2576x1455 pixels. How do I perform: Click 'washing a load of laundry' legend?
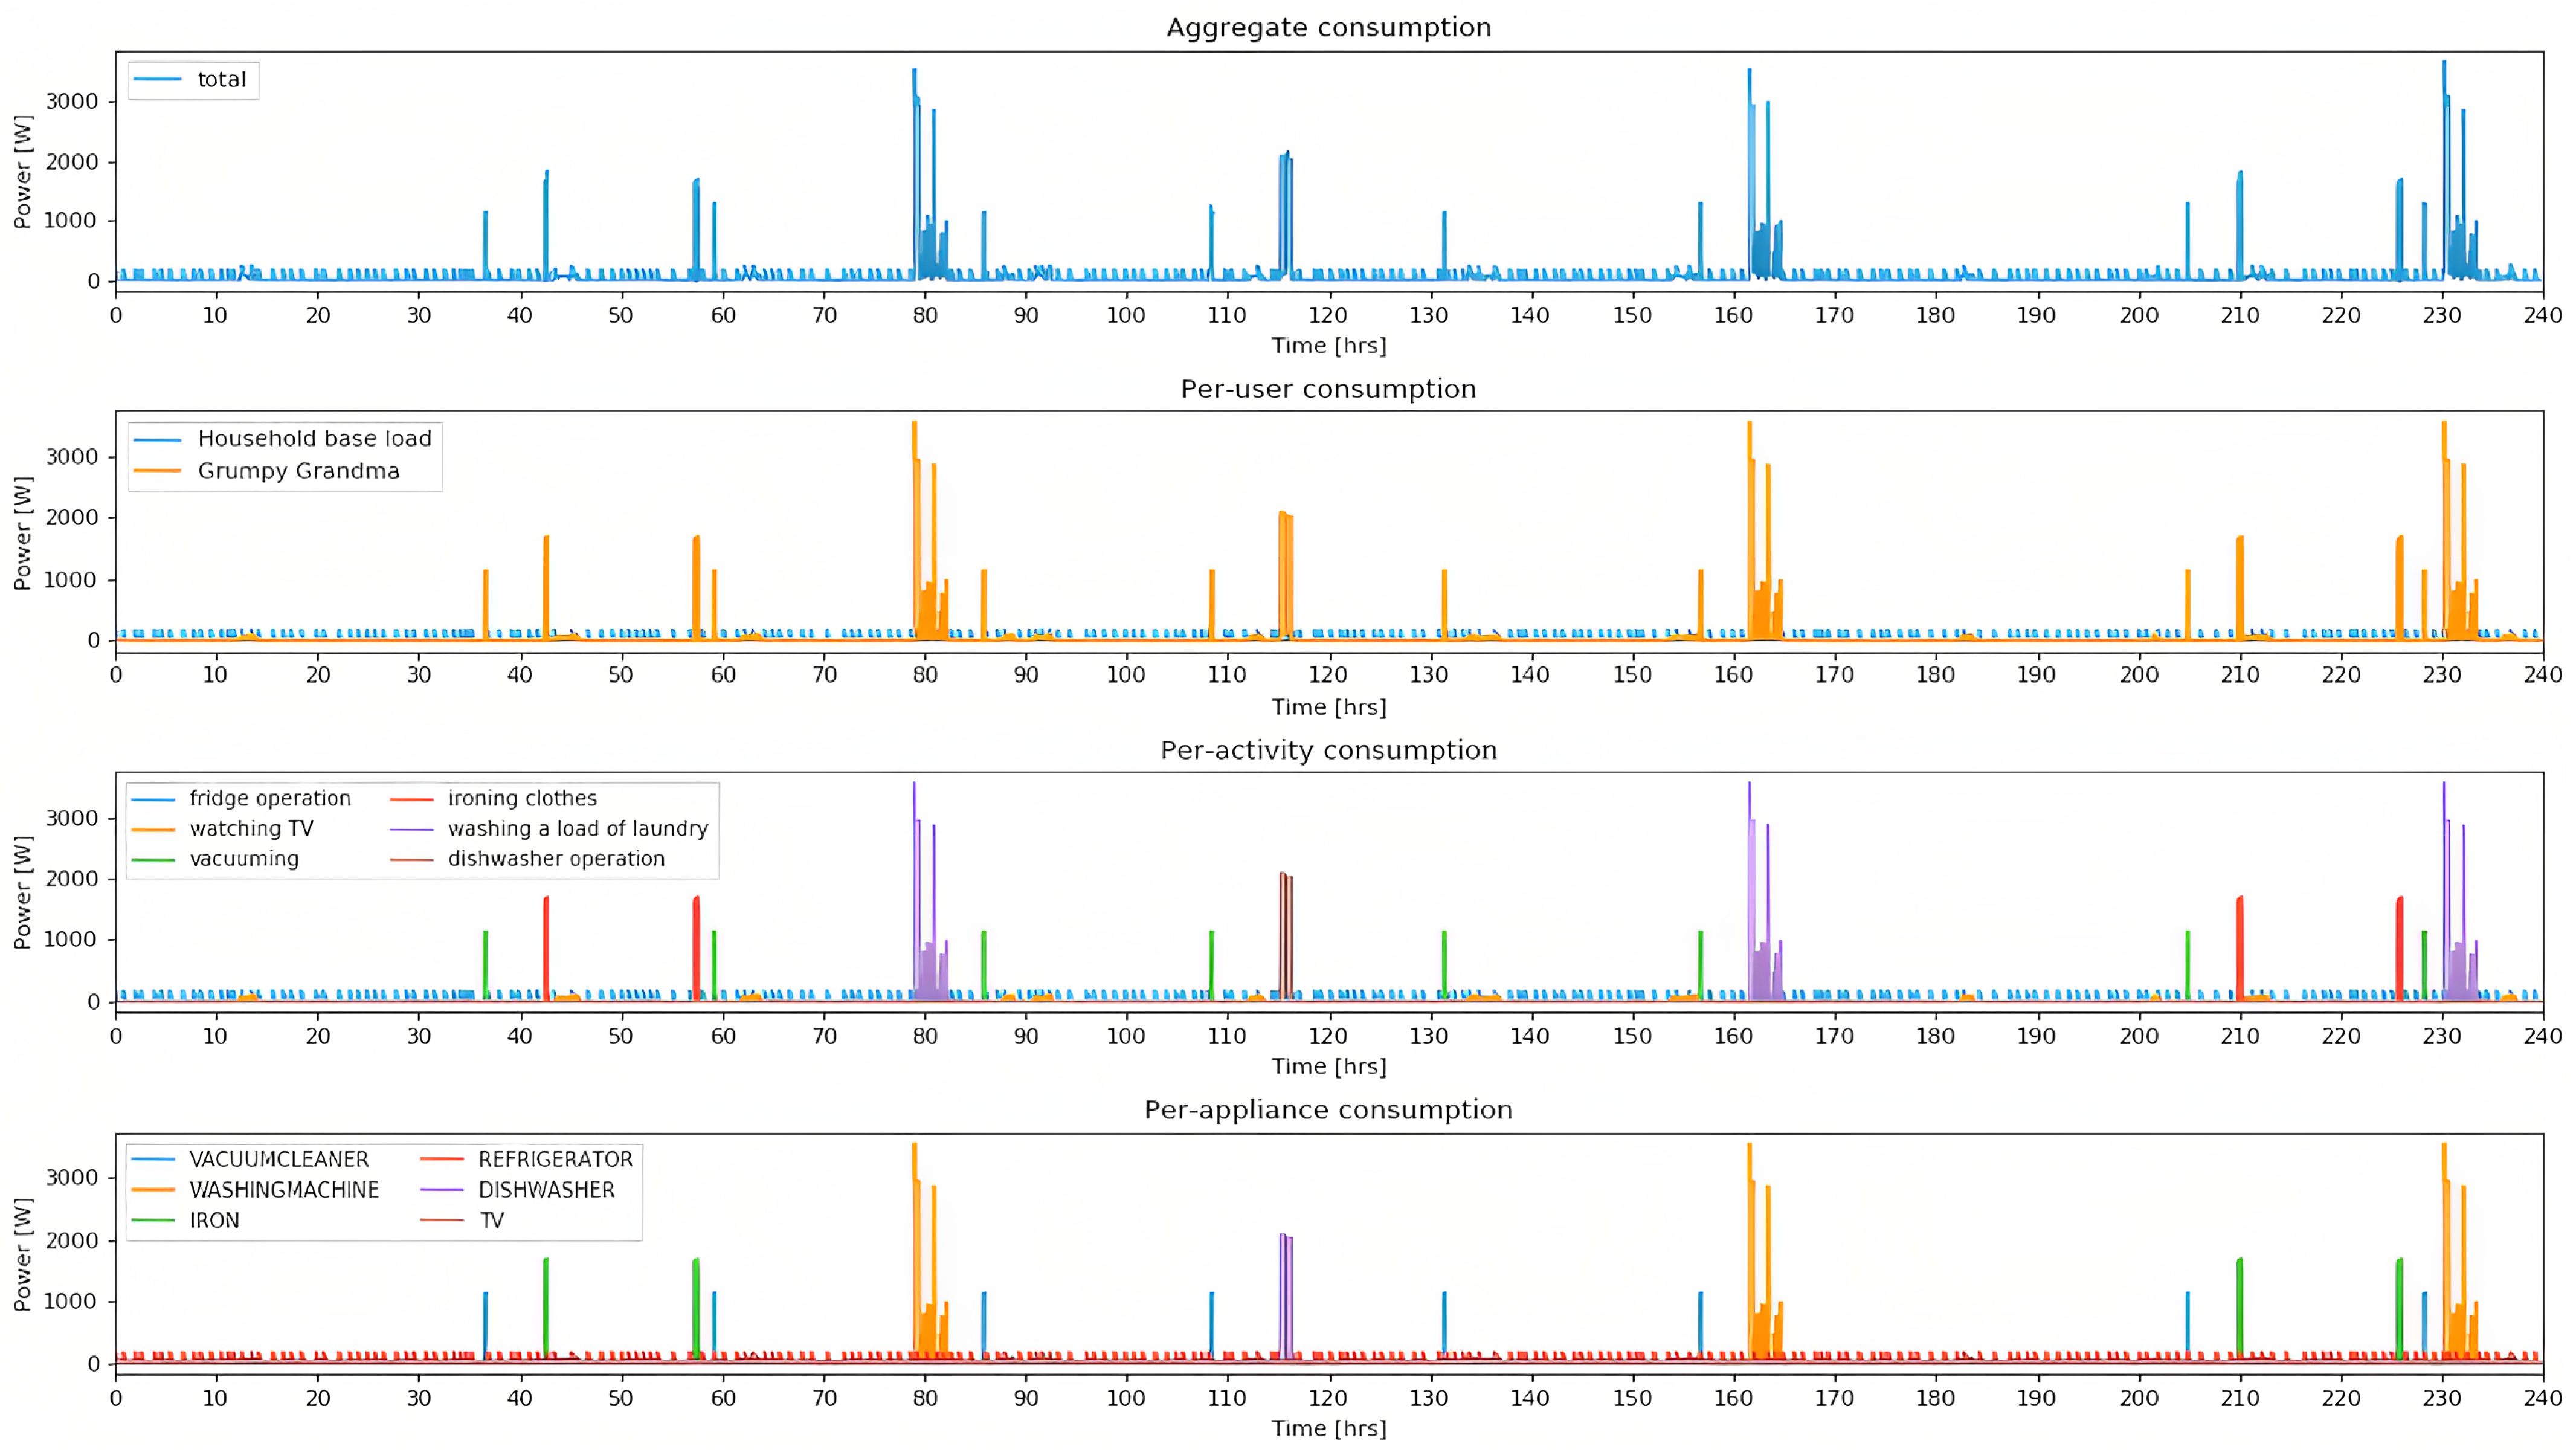click(x=577, y=829)
